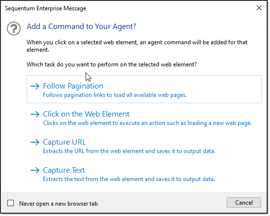Click the gray question mark icon
The height and width of the screenshot is (216, 270).
[14, 29]
